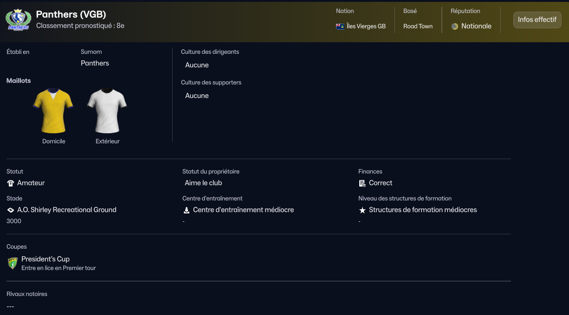Click the star icon for youth structures
This screenshot has width=569, height=315.
(x=362, y=210)
